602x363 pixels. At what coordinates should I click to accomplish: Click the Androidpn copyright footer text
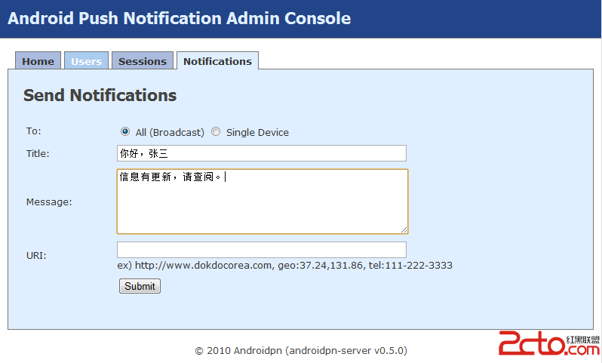pyautogui.click(x=301, y=350)
